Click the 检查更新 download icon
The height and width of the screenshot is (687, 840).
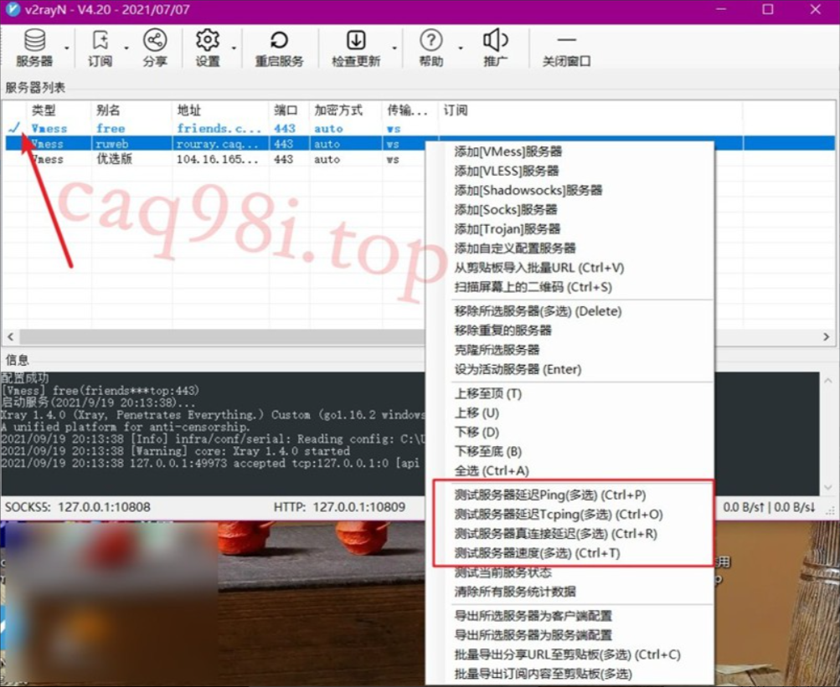(356, 48)
